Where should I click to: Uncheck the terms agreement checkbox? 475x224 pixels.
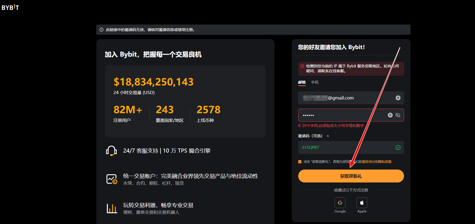pyautogui.click(x=300, y=162)
